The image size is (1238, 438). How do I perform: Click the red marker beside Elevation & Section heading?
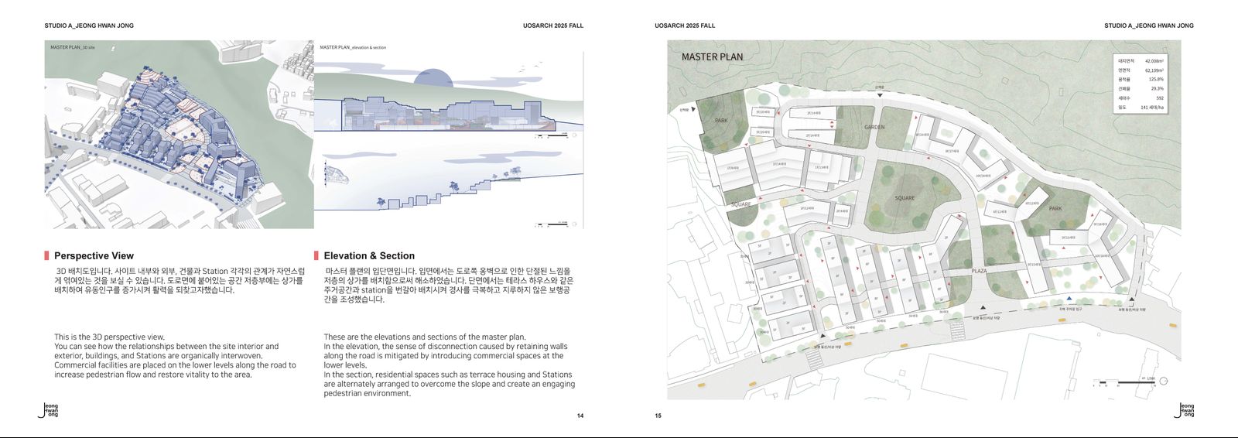pyautogui.click(x=316, y=255)
